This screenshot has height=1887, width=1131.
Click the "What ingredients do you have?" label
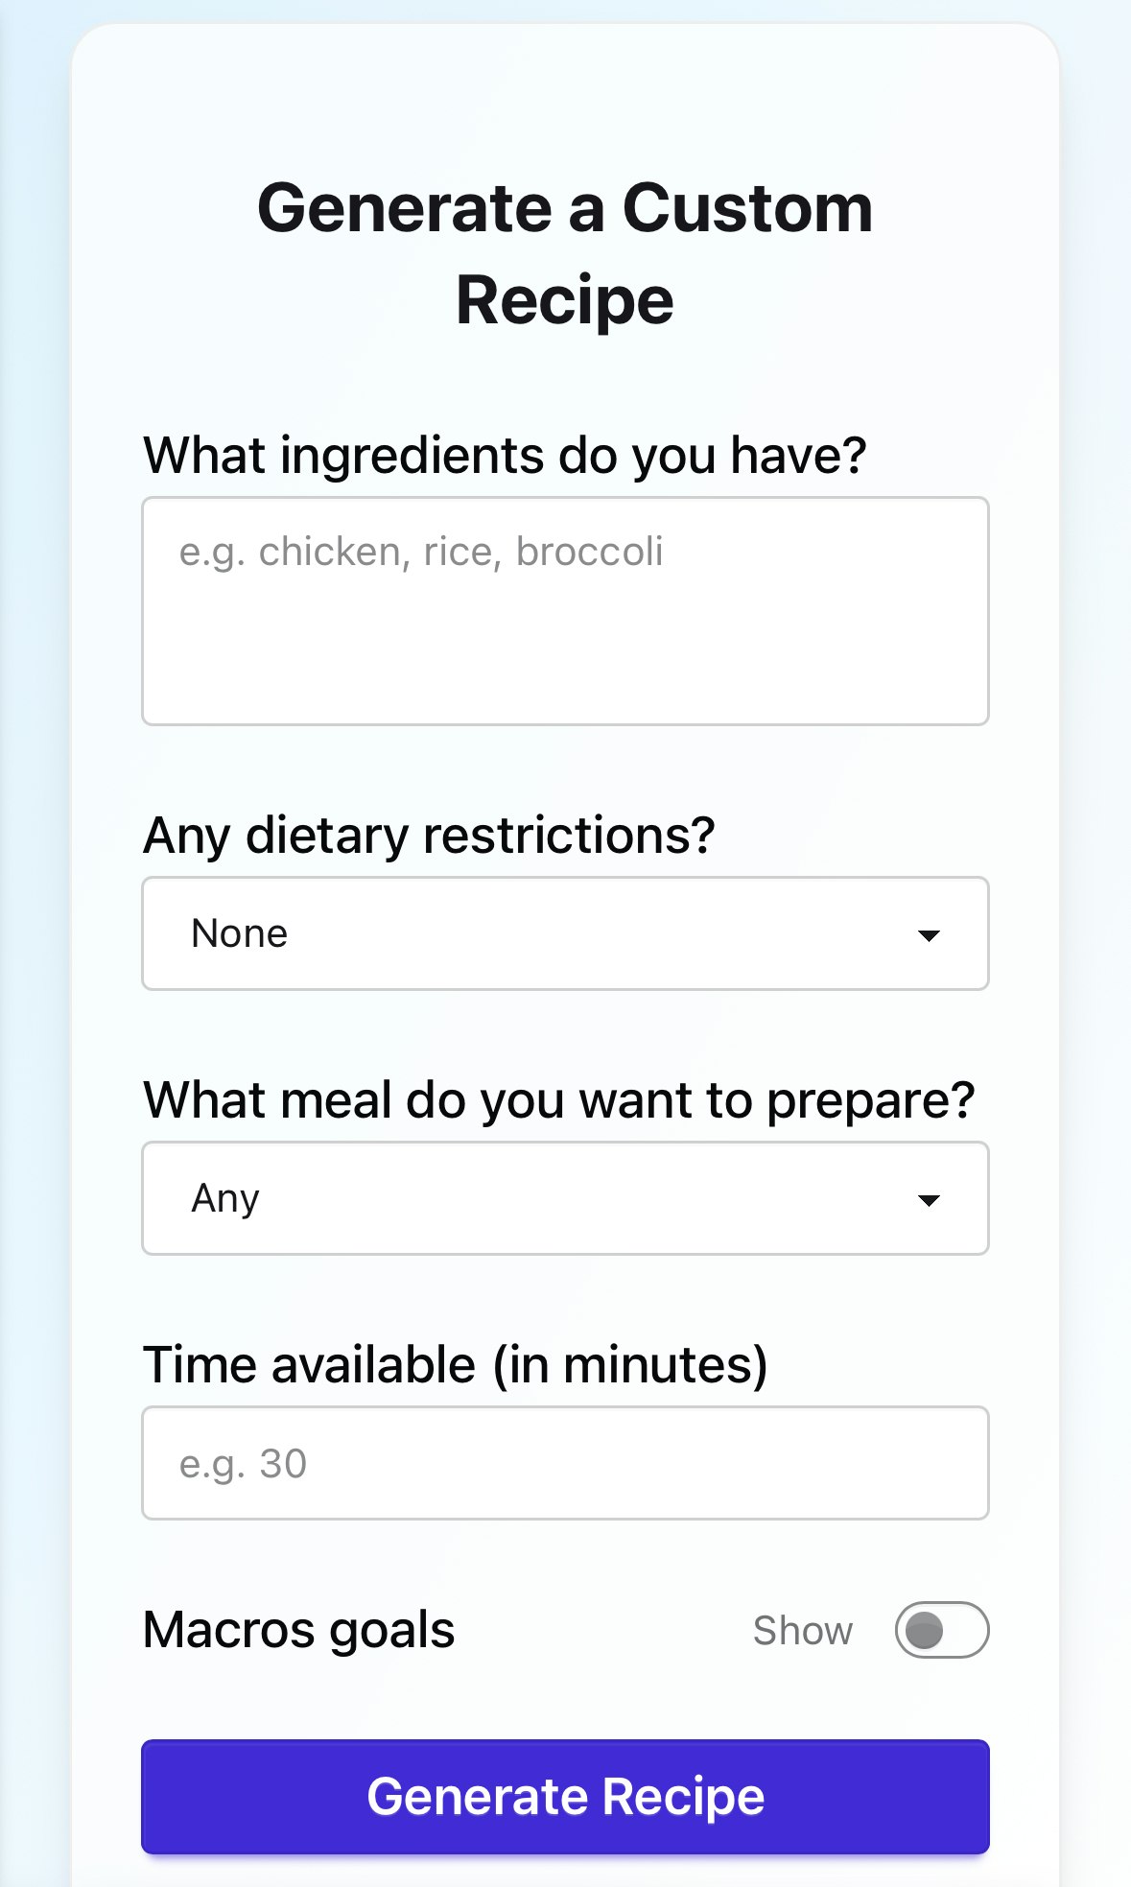coord(505,456)
